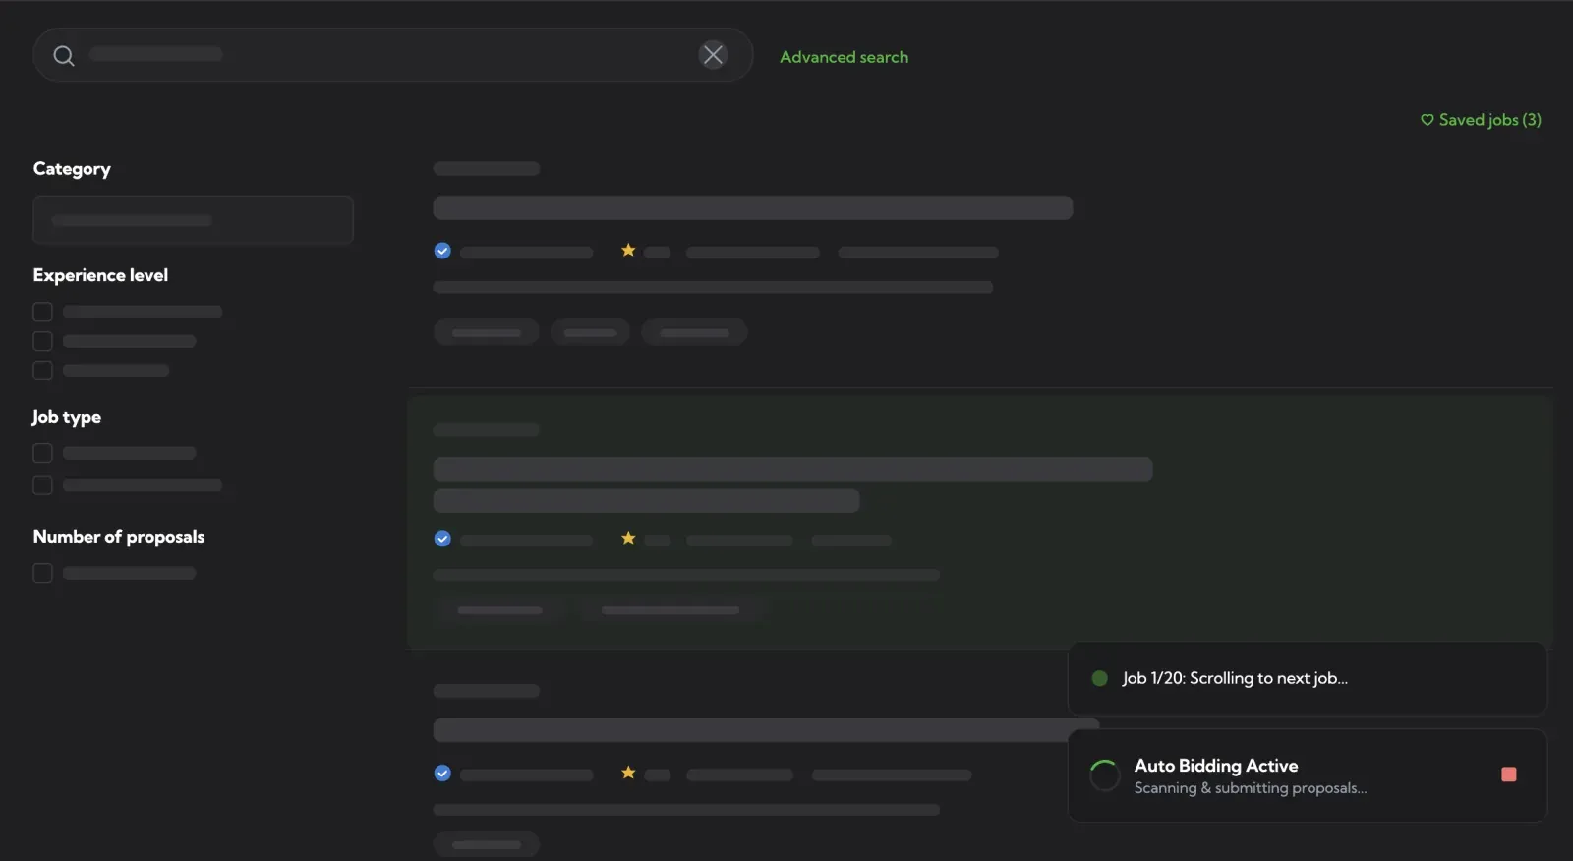1573x861 pixels.
Task: Enable the first Job type checkbox
Action: (42, 453)
